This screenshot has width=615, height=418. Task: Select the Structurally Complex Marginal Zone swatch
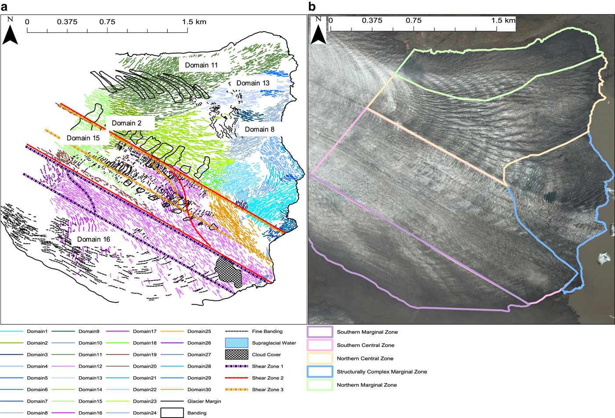click(x=320, y=371)
